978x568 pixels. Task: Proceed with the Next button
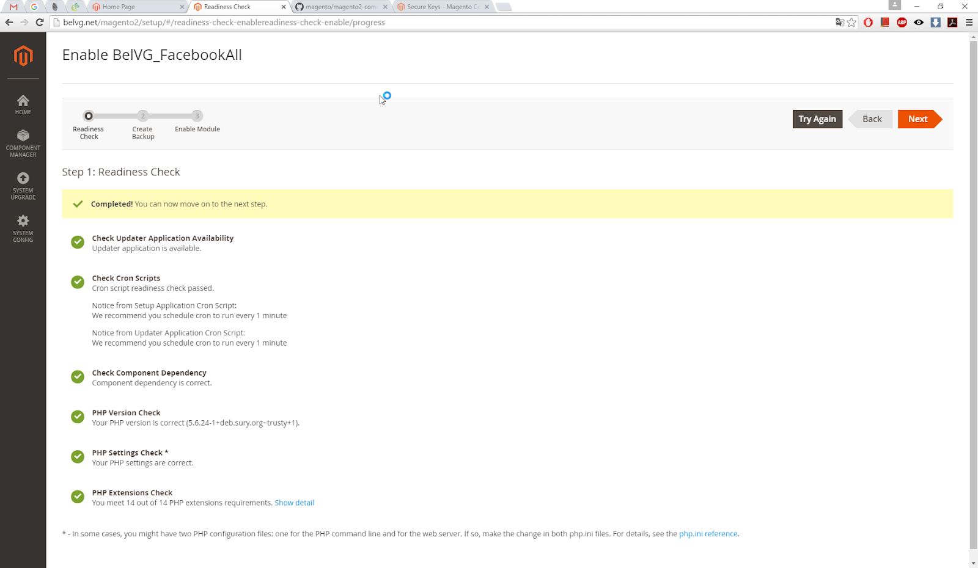point(920,119)
